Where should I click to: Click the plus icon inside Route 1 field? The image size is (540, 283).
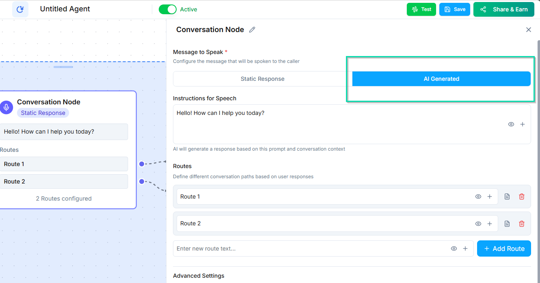[490, 196]
